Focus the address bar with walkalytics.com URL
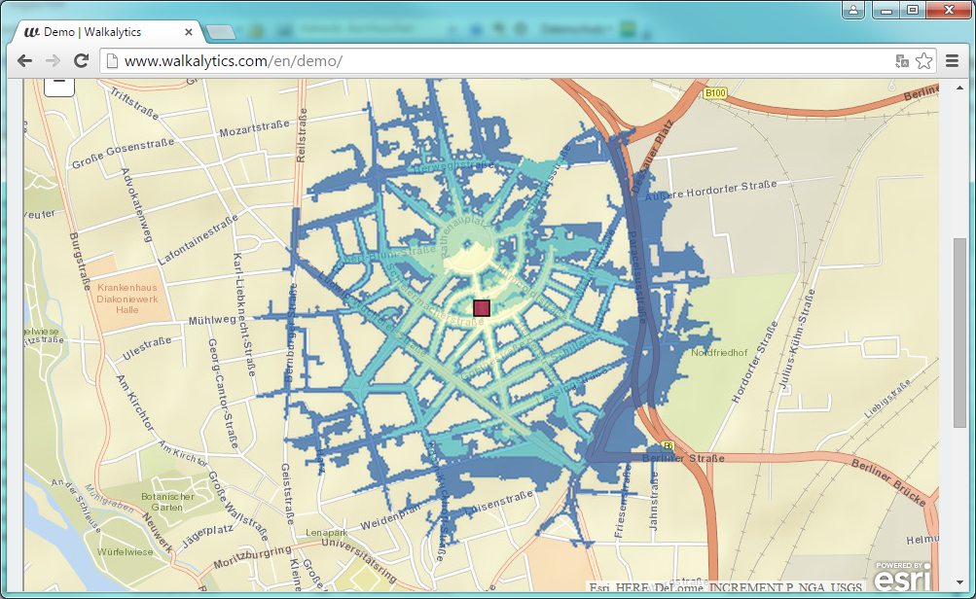The image size is (976, 599). tap(487, 61)
